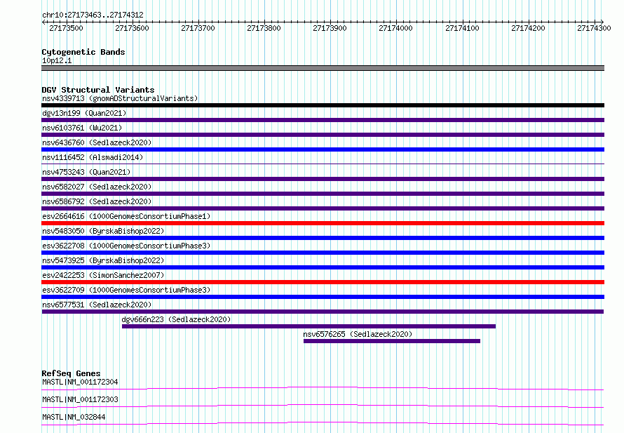Click the nsv6576265 (Sedlazeck2020) label
The width and height of the screenshot is (624, 433).
pos(358,334)
